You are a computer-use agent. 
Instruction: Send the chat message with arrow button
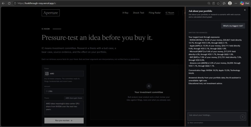243,117
